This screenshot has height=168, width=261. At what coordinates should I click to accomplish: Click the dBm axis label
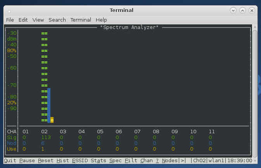(12, 39)
